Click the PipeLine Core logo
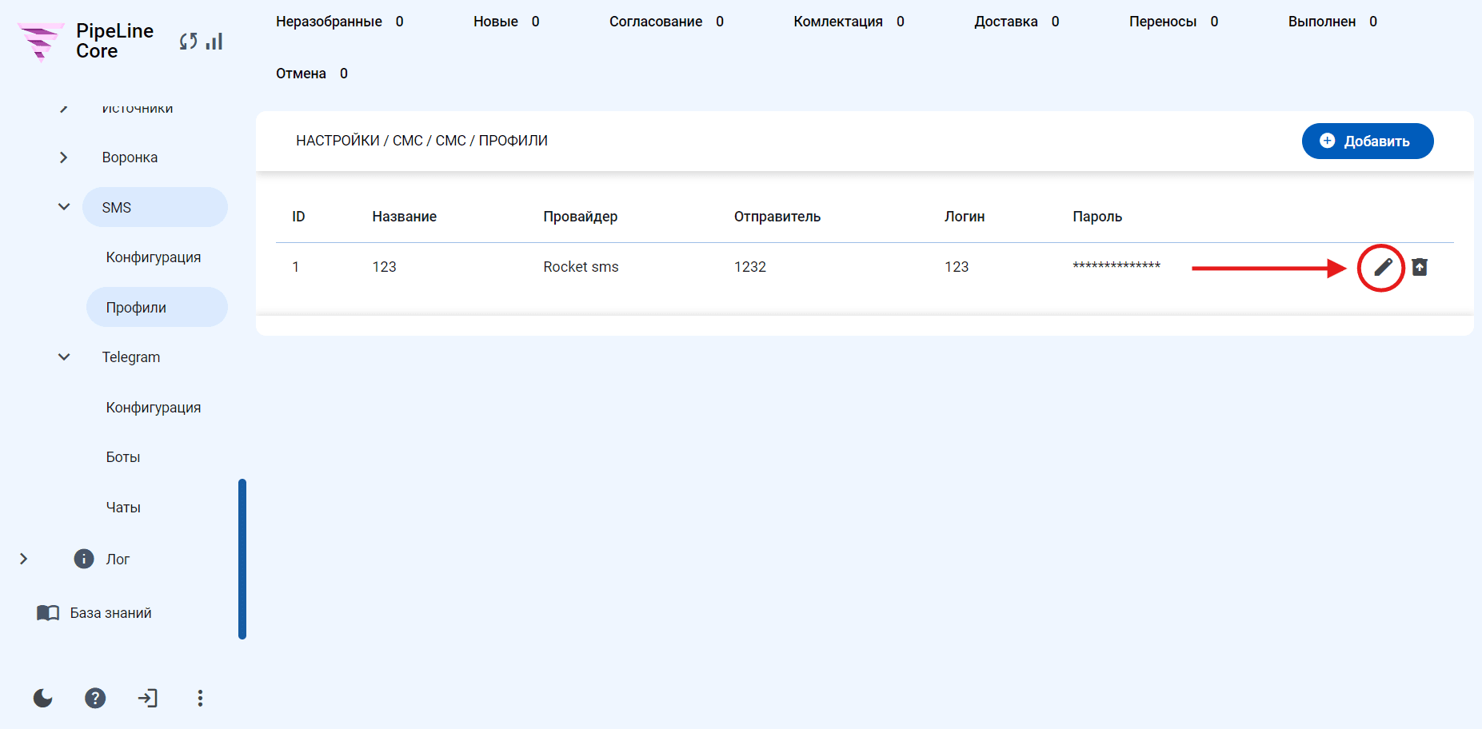This screenshot has height=729, width=1482. pos(86,42)
